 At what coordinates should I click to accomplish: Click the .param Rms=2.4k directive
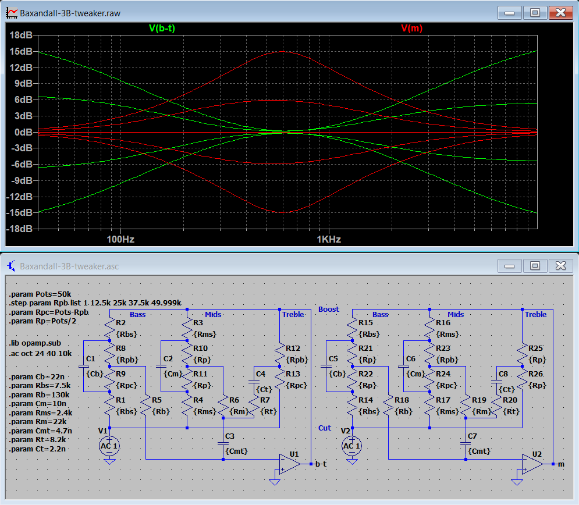41,412
